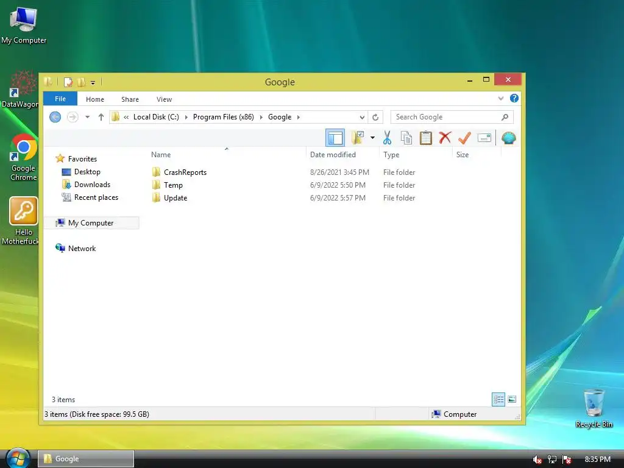Open the recent locations dropdown arrow
Viewport: 624px width, 468px height.
88,117
